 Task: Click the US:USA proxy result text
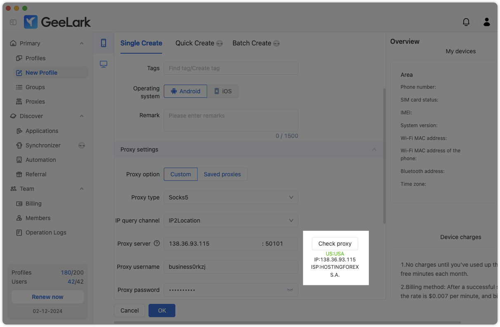pyautogui.click(x=335, y=254)
